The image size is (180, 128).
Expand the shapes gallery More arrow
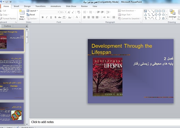pos(167,18)
